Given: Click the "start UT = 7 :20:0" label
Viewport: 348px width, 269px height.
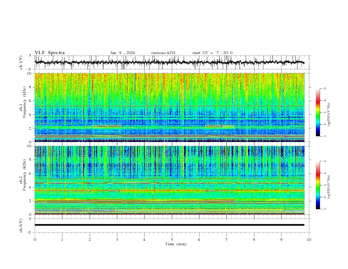Looking at the screenshot, I should point(212,53).
